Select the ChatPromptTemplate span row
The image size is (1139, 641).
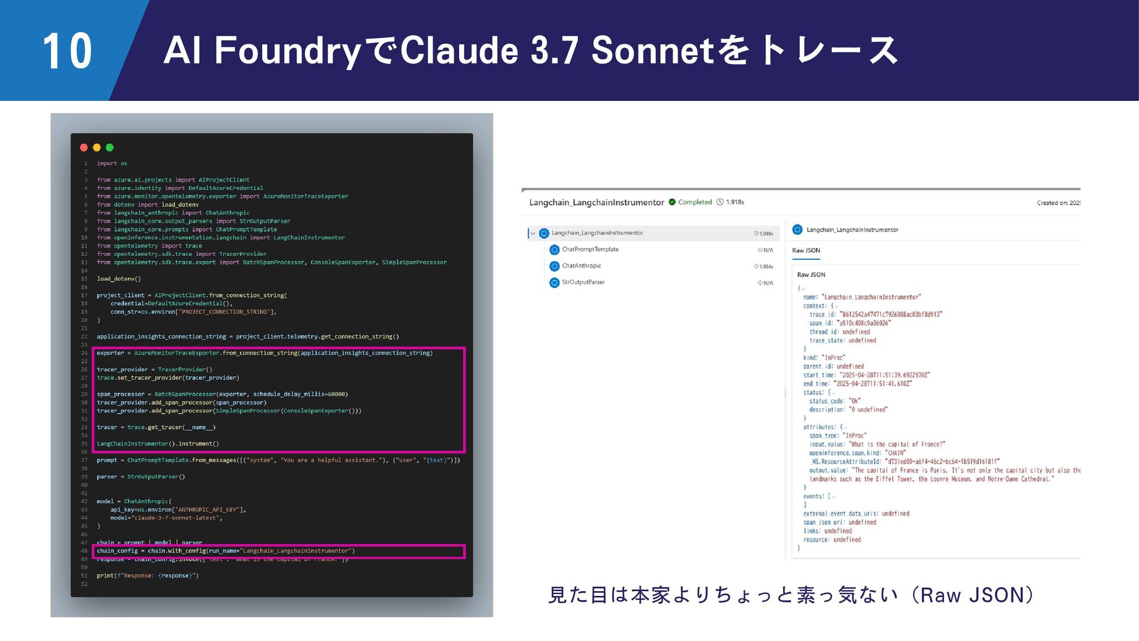(653, 250)
